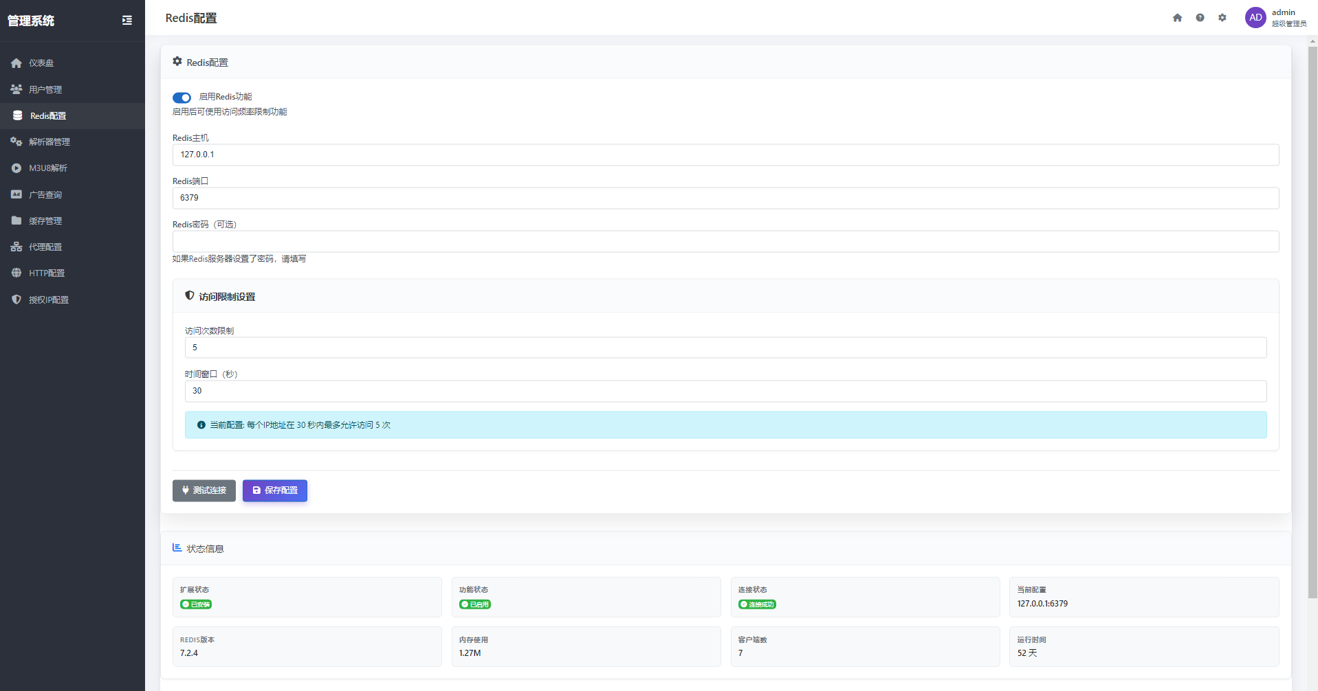The height and width of the screenshot is (691, 1318).
Task: Click the info icon in the 当前配置 notice
Action: pyautogui.click(x=201, y=425)
